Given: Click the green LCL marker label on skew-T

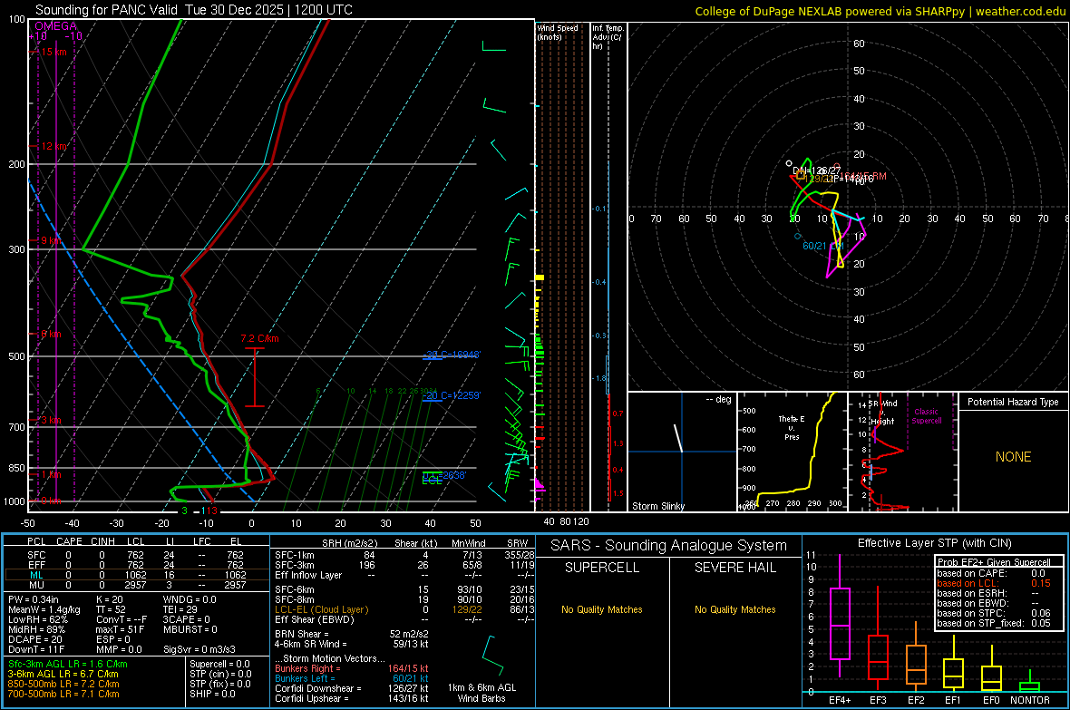Looking at the screenshot, I should coord(432,481).
